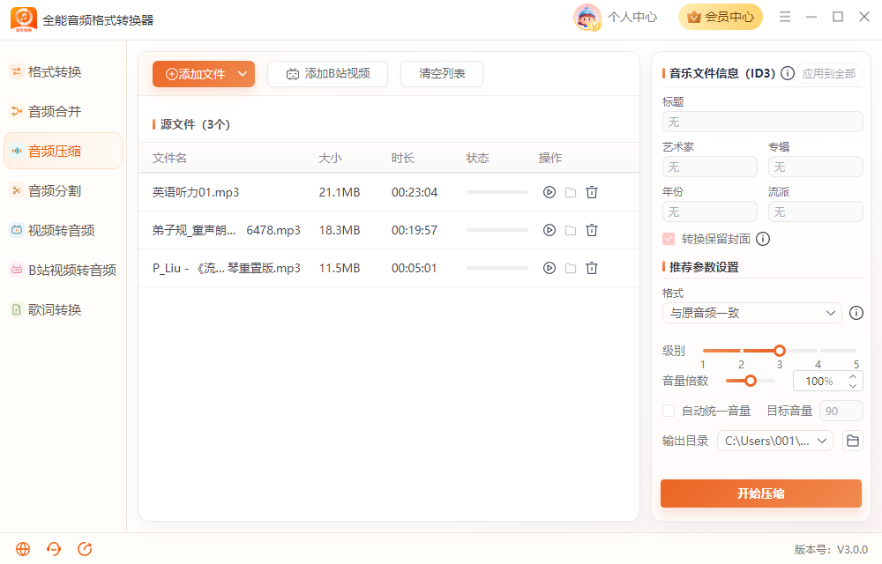Expand 添加文件 dropdown arrow

[x=243, y=74]
